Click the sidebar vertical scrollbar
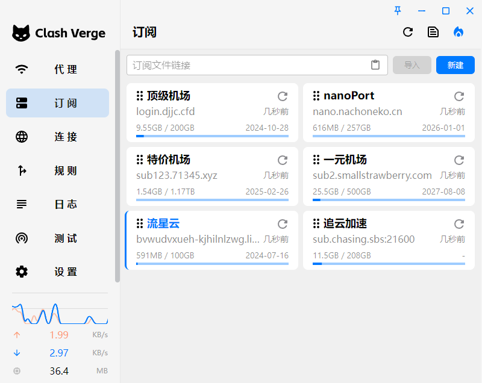482x383 pixels. pyautogui.click(x=117, y=166)
